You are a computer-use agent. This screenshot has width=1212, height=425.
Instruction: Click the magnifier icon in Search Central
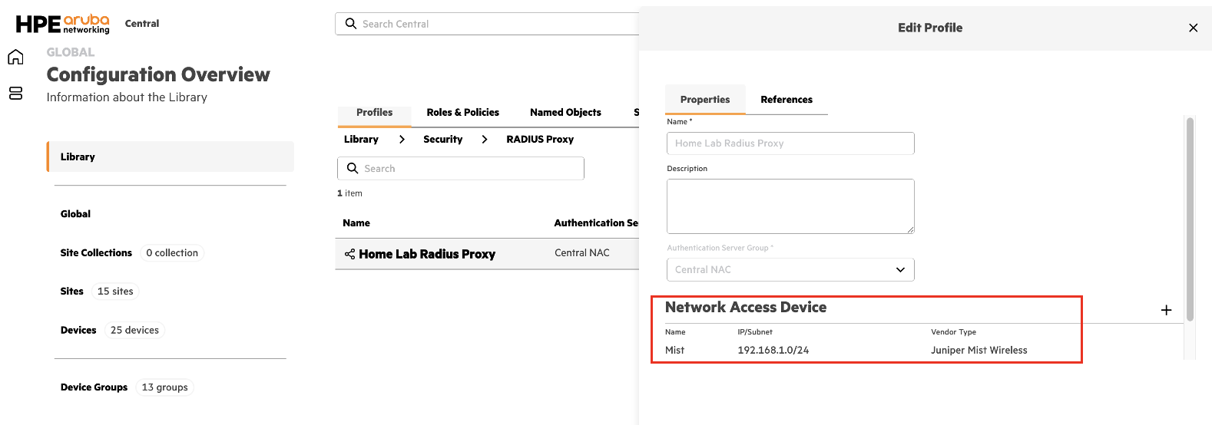click(350, 24)
